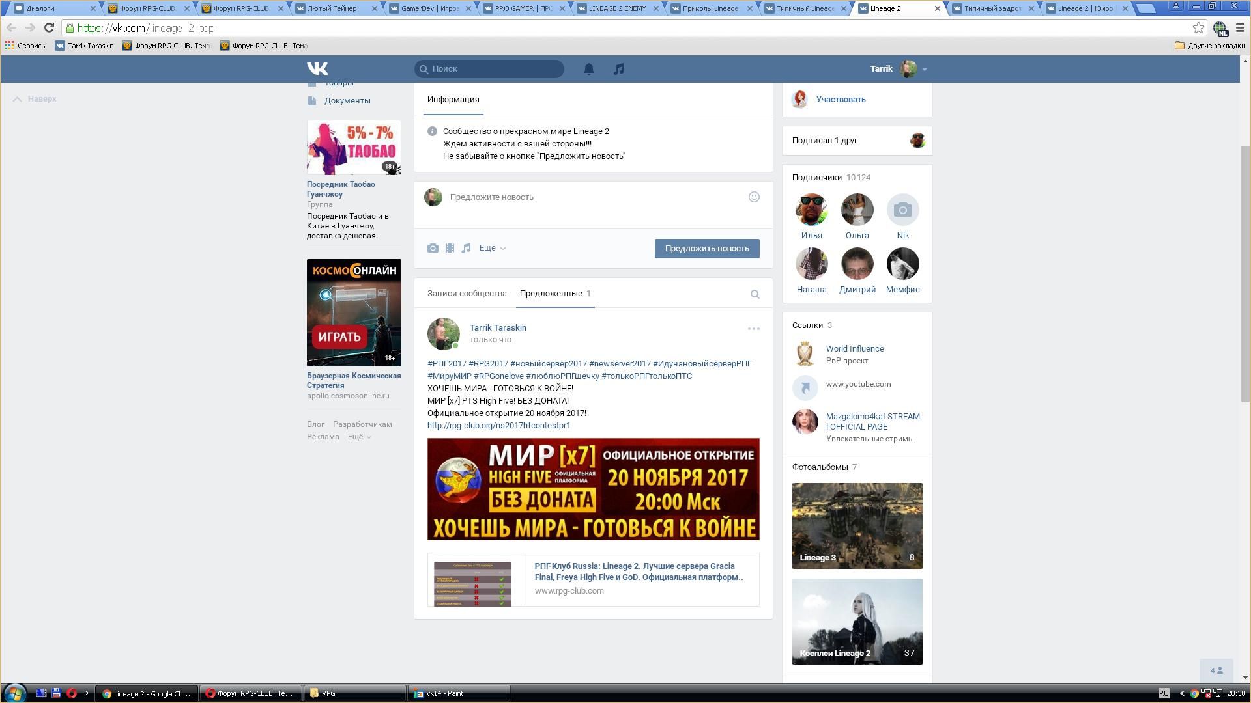Open Косплеи Lineage 2 album thumbnail
This screenshot has width=1251, height=703.
[857, 622]
